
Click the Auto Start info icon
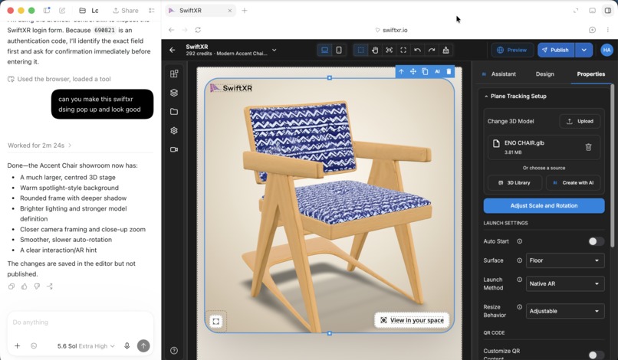519,241
